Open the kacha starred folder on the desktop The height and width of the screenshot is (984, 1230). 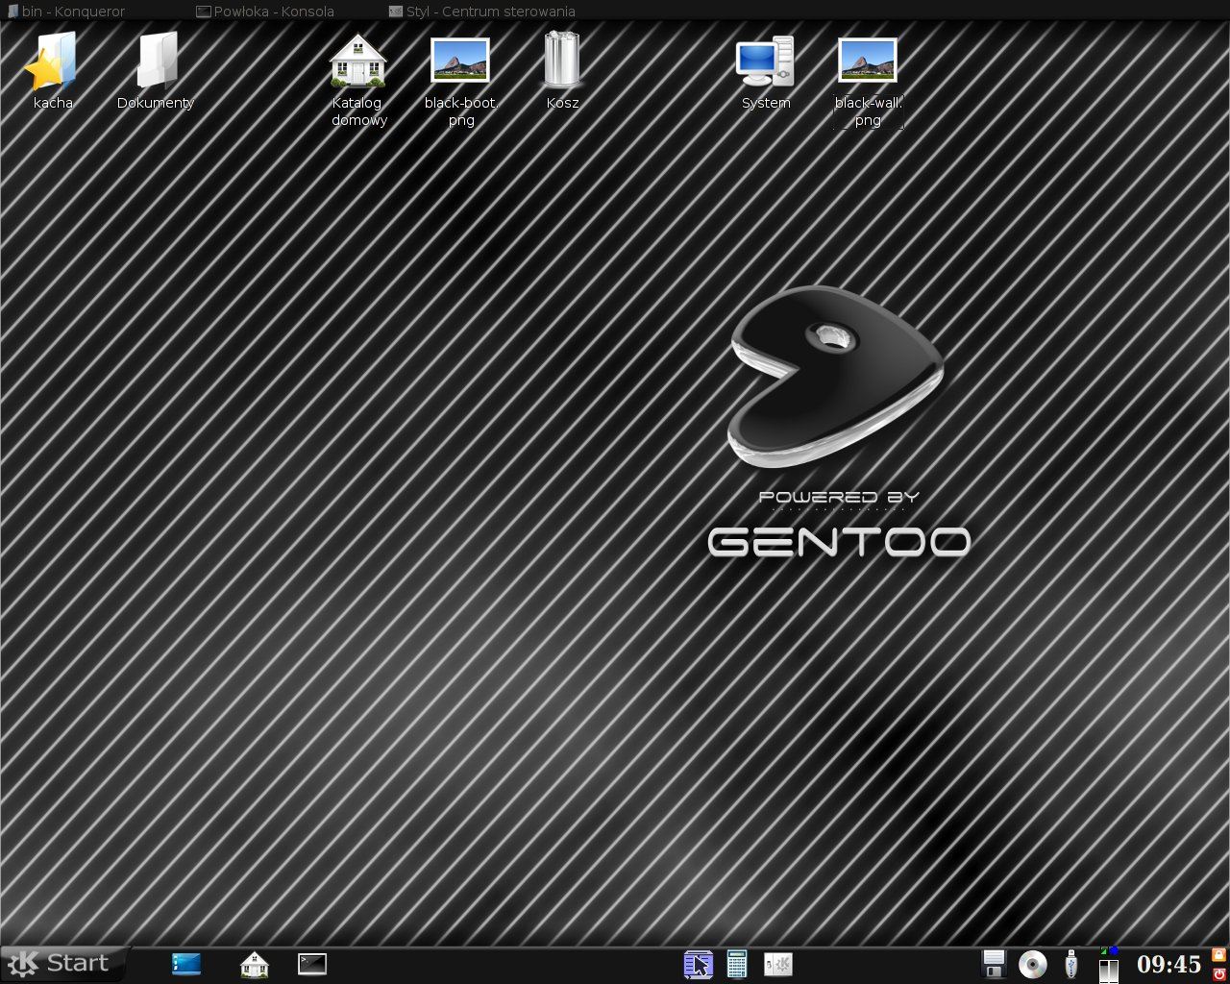click(53, 70)
